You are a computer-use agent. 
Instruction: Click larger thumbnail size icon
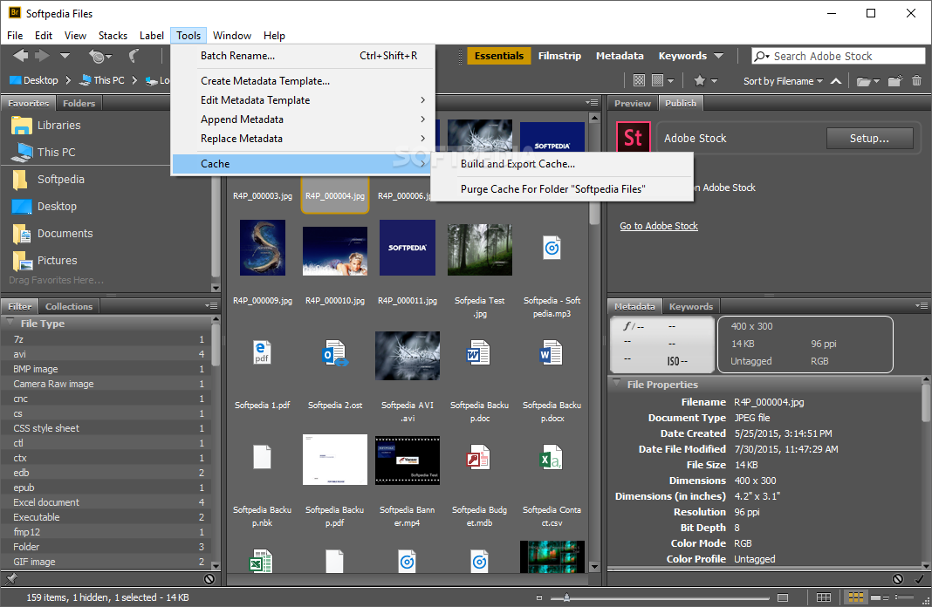tap(783, 597)
